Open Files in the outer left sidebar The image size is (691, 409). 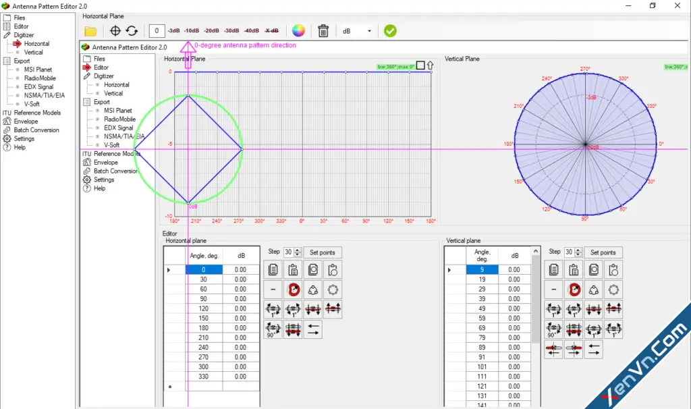coord(19,18)
